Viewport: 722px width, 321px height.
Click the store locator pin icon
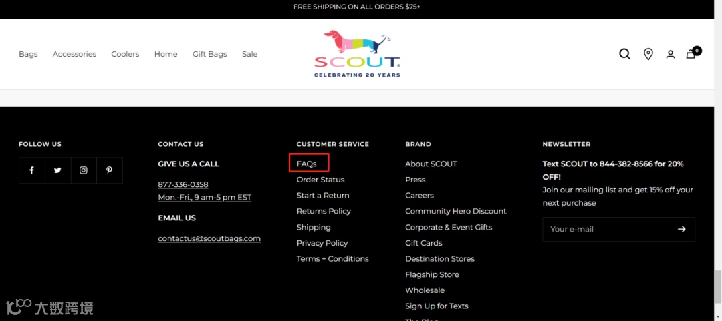(x=648, y=54)
